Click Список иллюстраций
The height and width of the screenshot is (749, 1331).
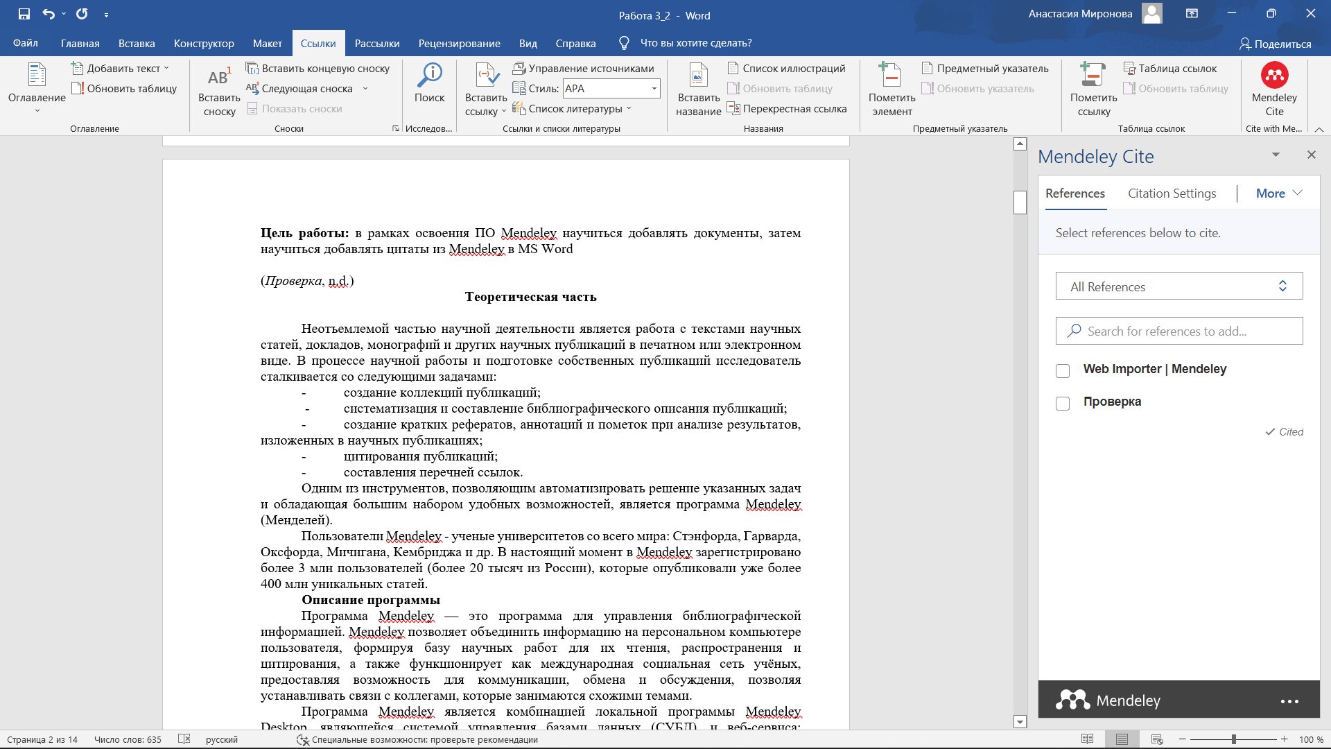click(x=786, y=68)
